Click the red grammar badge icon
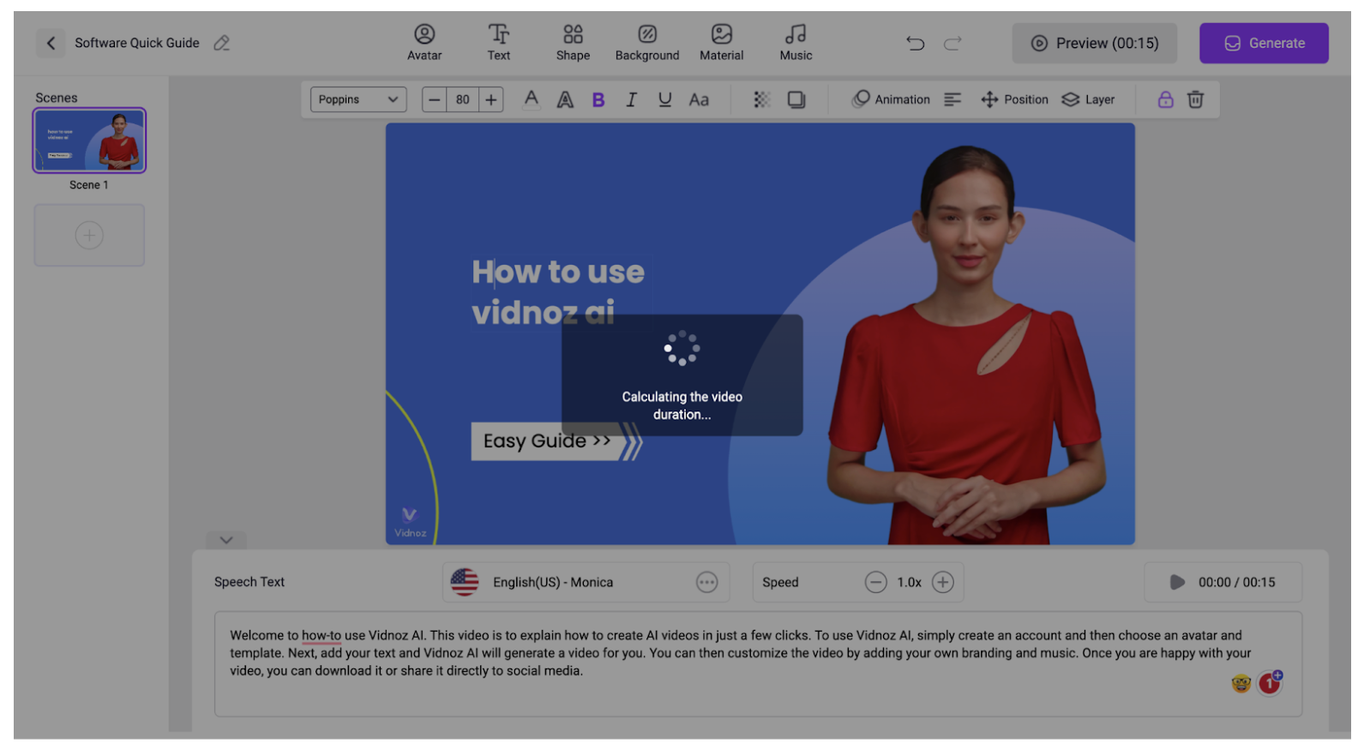Viewport: 1358px width, 749px height. [1270, 683]
